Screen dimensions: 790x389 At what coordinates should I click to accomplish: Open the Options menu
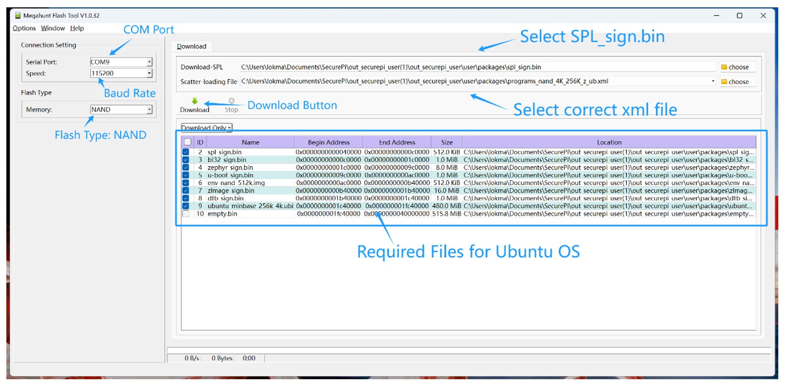click(24, 28)
